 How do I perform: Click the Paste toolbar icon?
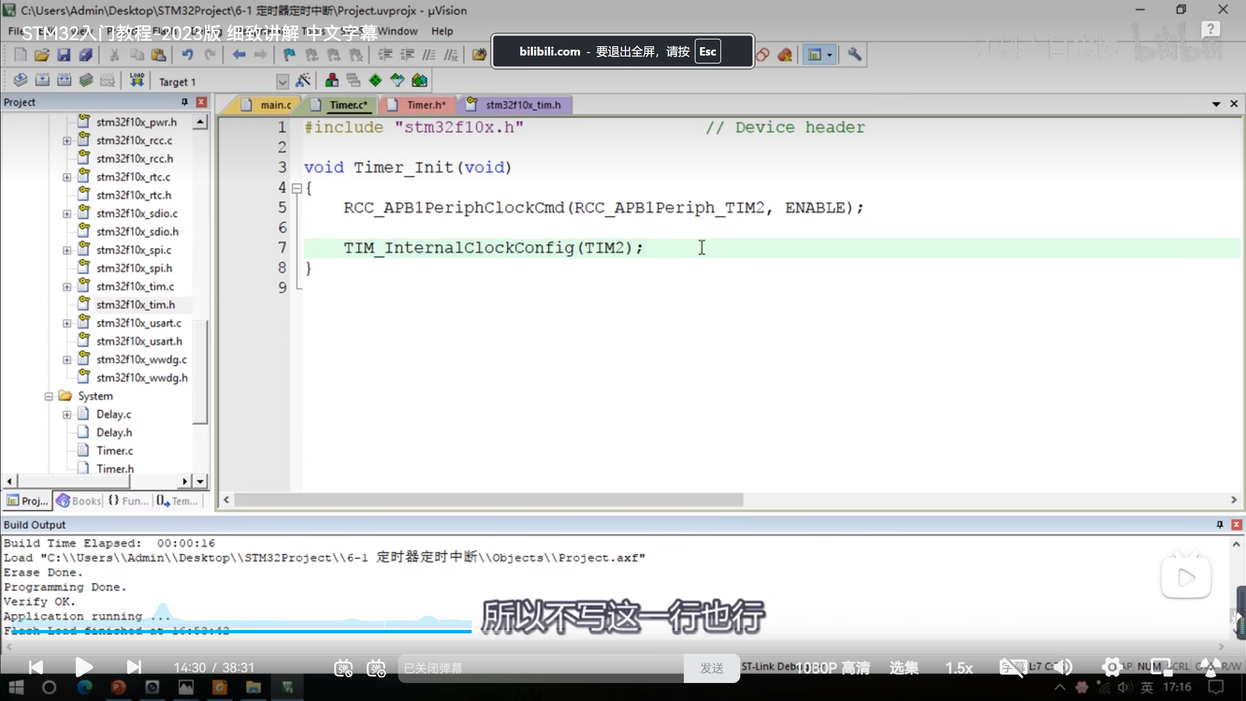pos(159,55)
